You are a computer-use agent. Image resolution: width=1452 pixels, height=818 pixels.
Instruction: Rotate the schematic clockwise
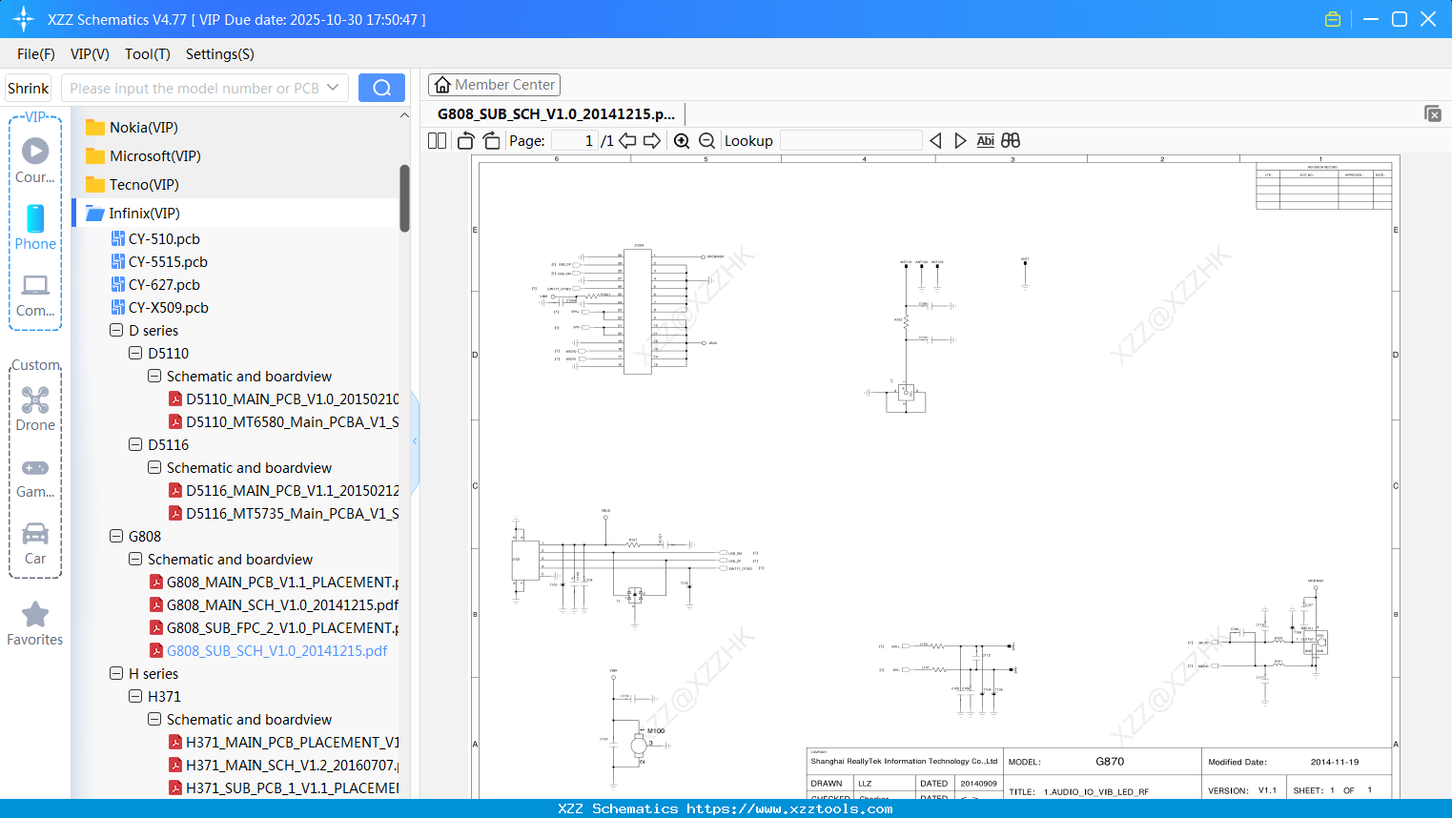point(490,140)
